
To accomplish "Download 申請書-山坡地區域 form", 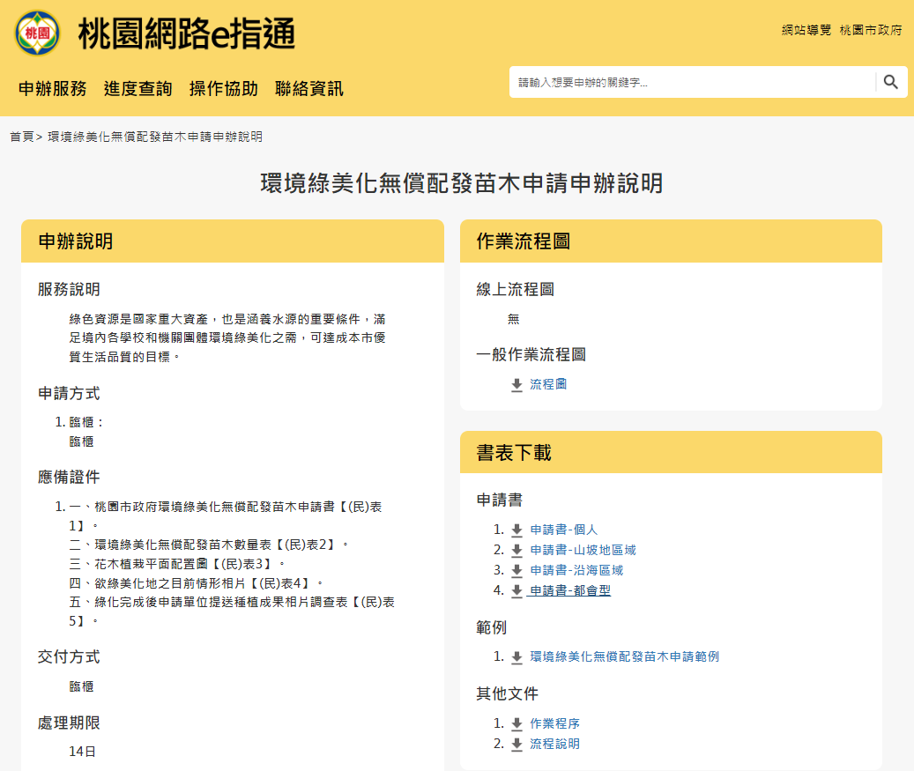I will pyautogui.click(x=583, y=550).
